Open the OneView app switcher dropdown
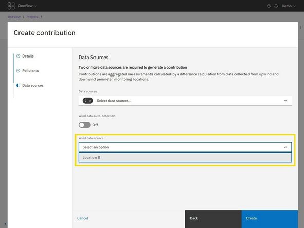 pyautogui.click(x=27, y=6)
